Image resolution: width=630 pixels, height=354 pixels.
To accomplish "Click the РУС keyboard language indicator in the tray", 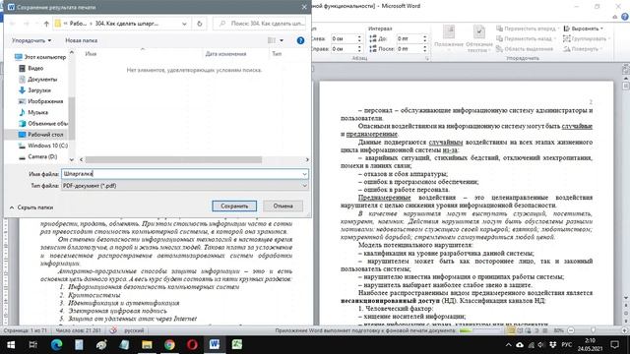I will [567, 345].
